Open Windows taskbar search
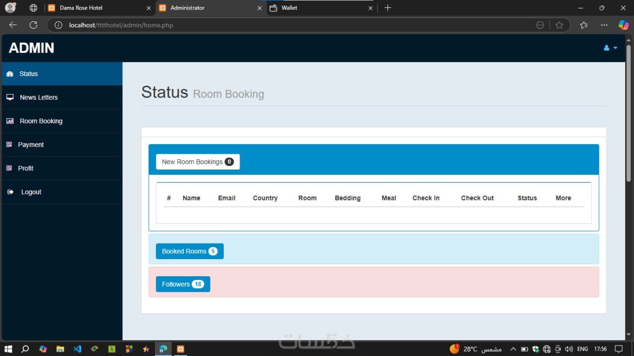 click(x=25, y=349)
